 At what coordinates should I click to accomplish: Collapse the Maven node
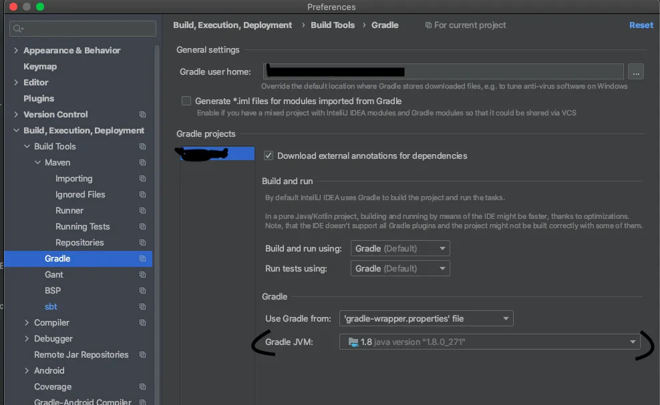pyautogui.click(x=37, y=162)
